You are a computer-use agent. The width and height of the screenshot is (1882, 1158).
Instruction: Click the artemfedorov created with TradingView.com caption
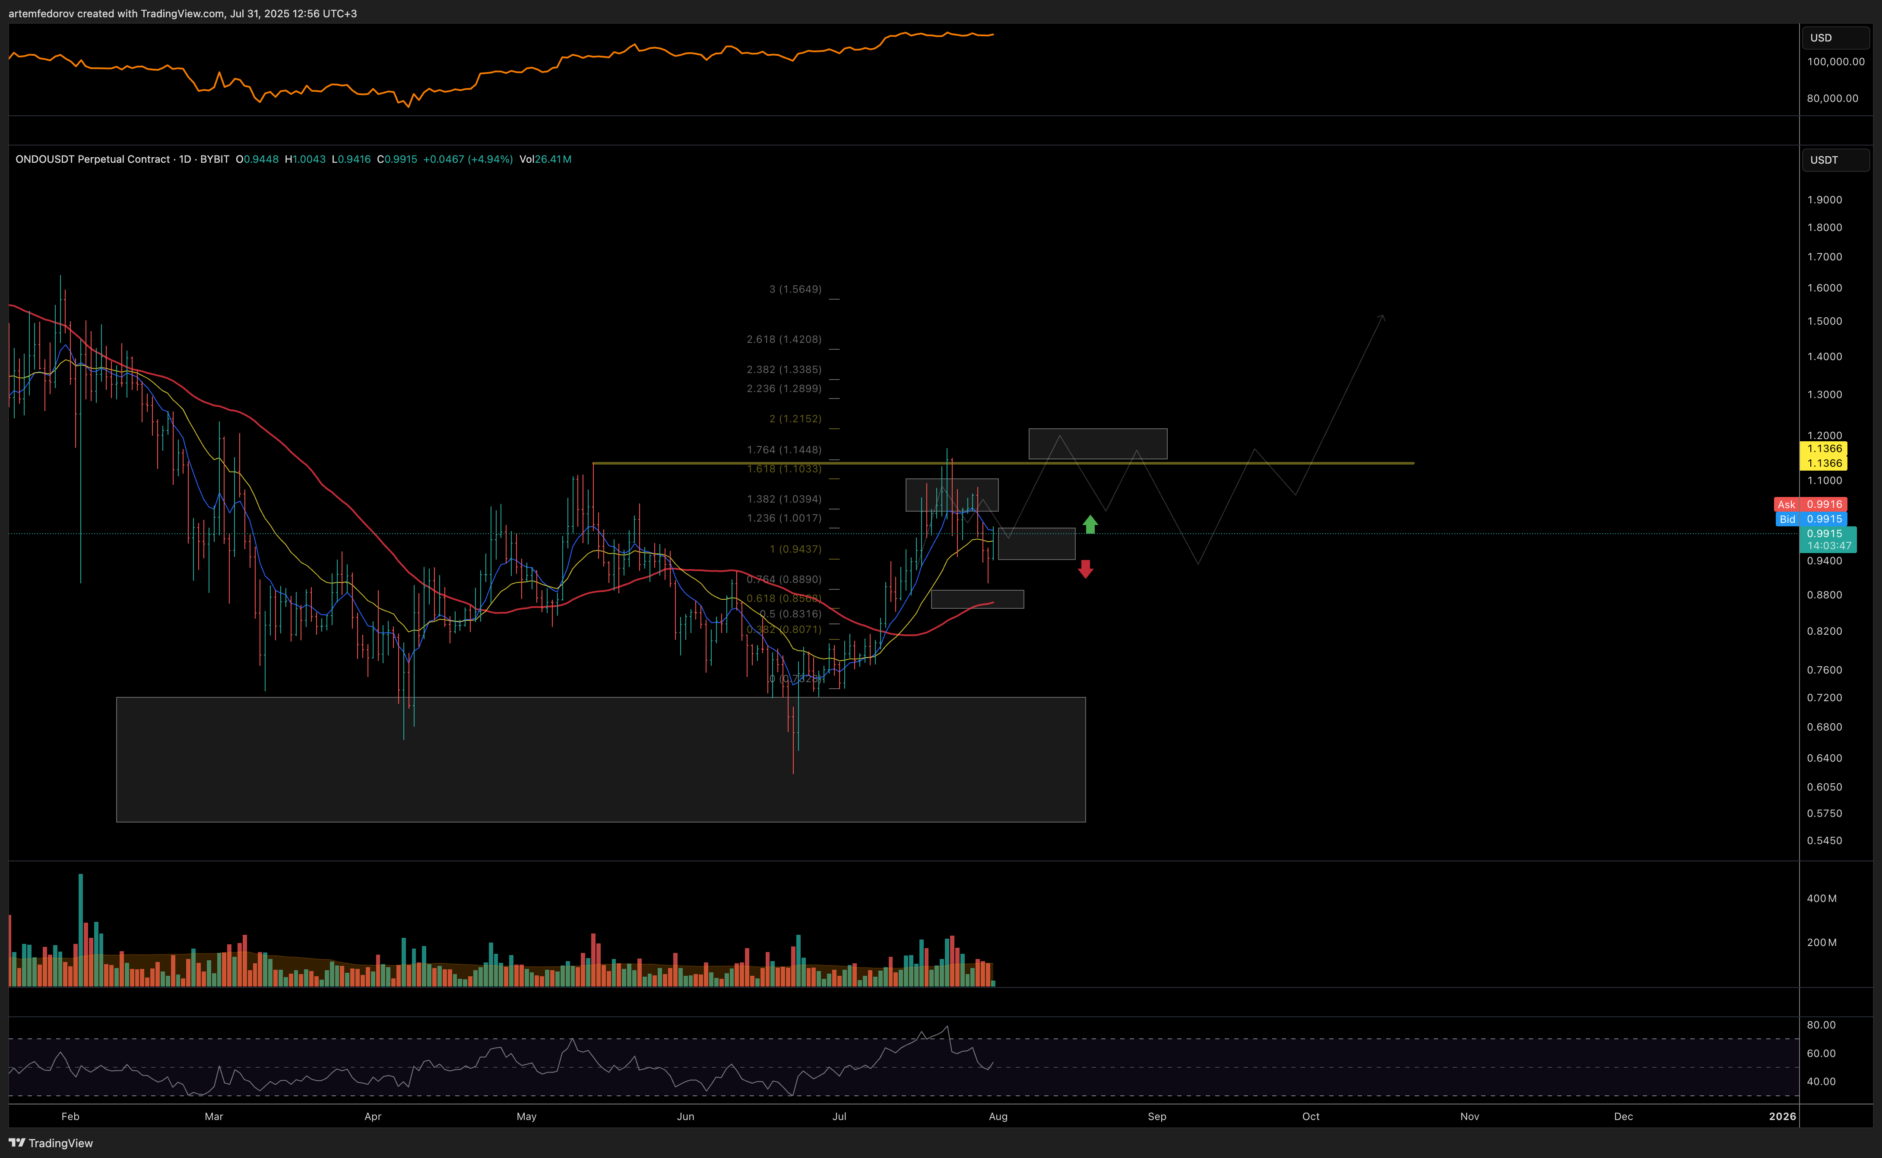click(x=182, y=13)
